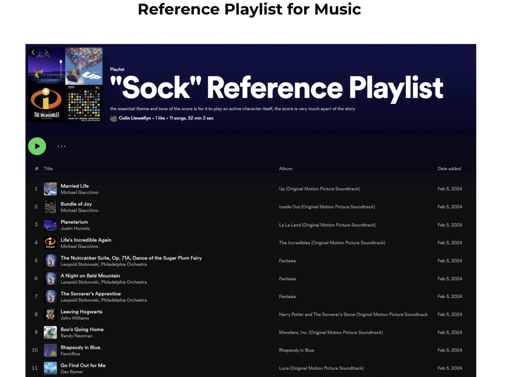Open artist FenixRios
This screenshot has width=508, height=377.
point(70,354)
